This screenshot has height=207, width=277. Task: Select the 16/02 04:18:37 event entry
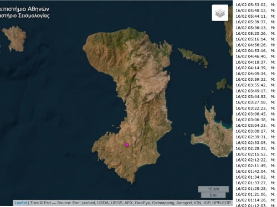pyautogui.click(x=255, y=62)
